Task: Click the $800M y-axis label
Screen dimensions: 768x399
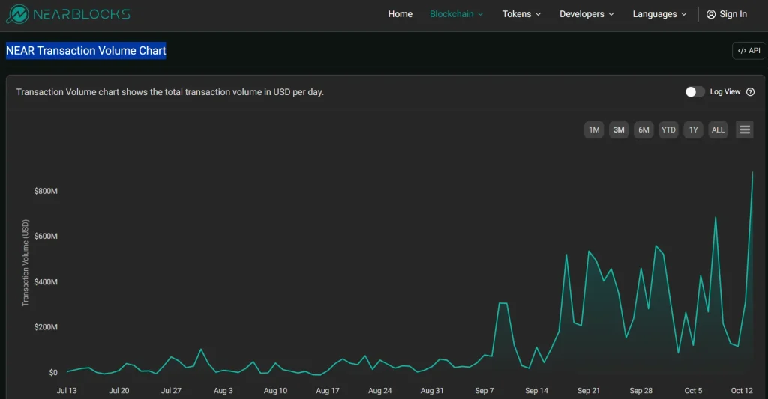Action: (46, 191)
